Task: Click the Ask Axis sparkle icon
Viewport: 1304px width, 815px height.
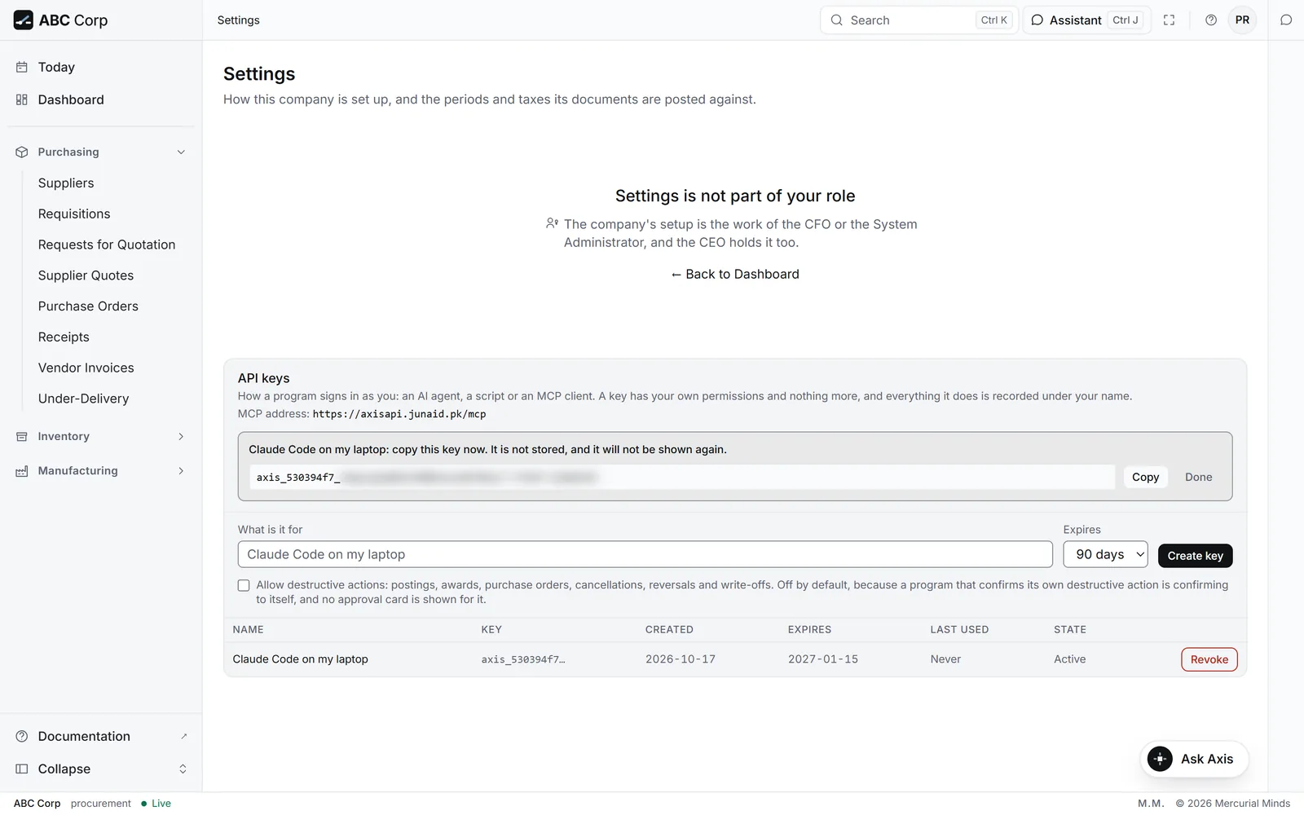Action: coord(1160,759)
